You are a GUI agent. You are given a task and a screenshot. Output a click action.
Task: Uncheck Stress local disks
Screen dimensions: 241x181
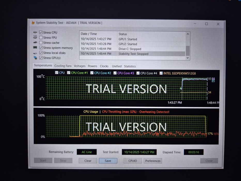(x=41, y=53)
